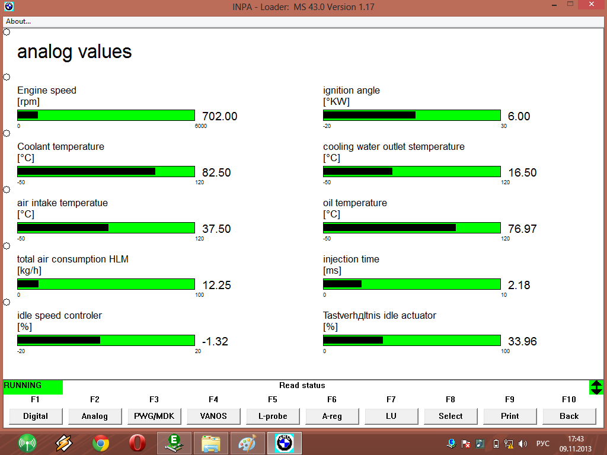Click the Engine speed rpm bar
This screenshot has height=455, width=607.
click(x=106, y=115)
